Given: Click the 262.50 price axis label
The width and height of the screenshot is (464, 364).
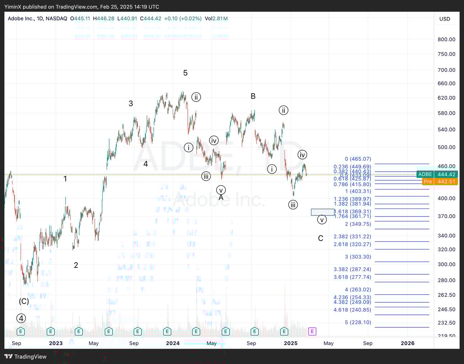Looking at the screenshot, I should click(446, 295).
